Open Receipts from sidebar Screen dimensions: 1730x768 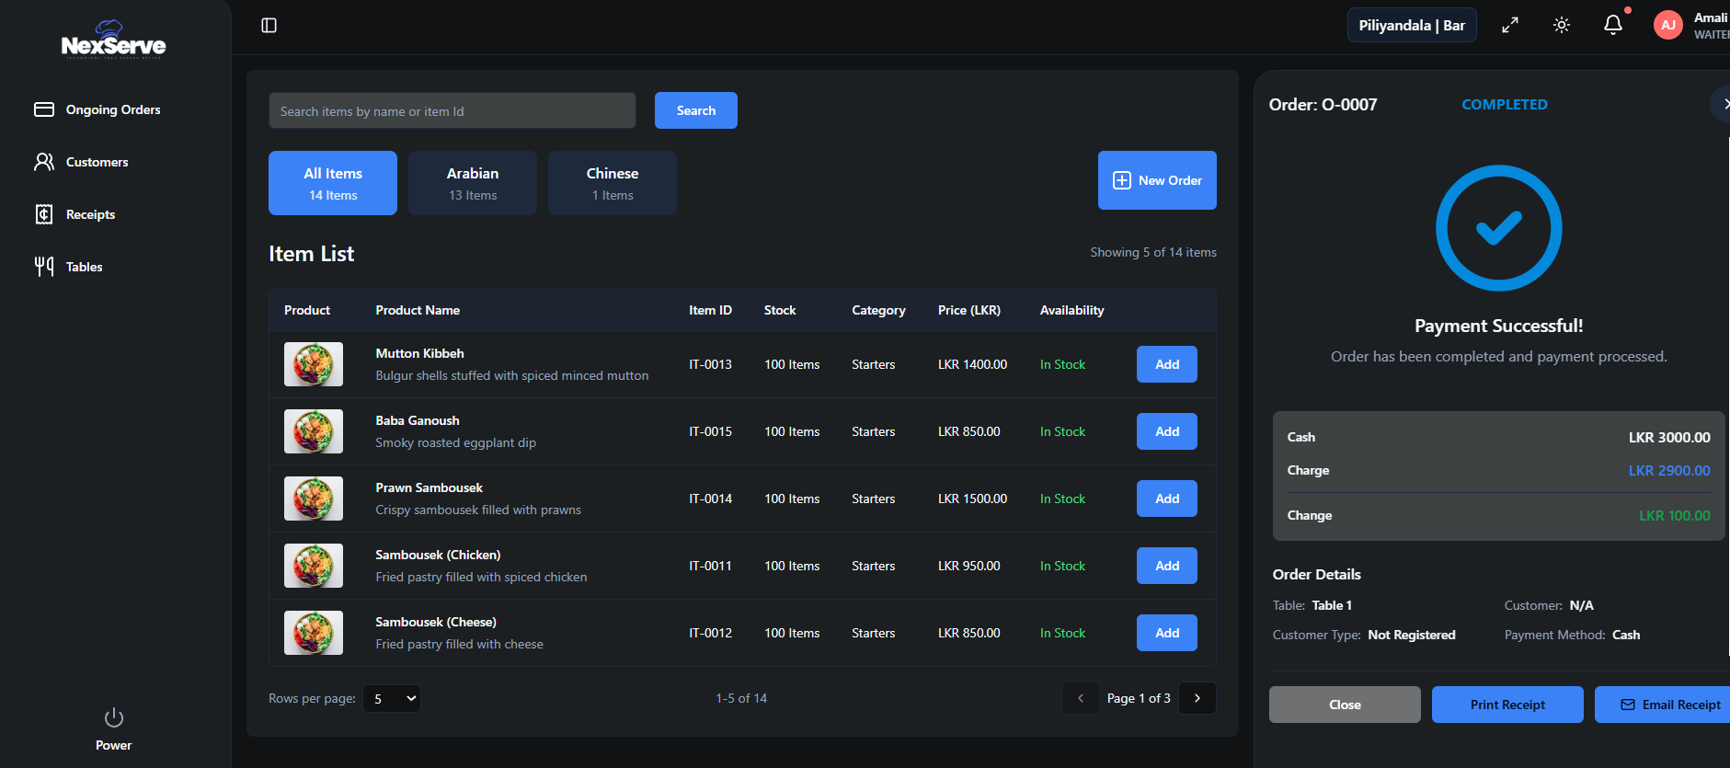coord(90,214)
